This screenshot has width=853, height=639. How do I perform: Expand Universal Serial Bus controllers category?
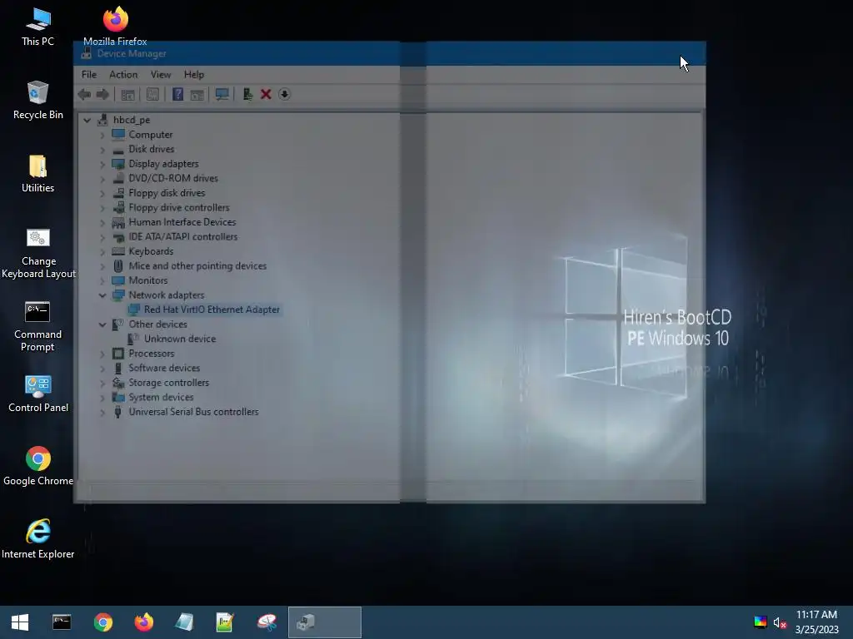point(102,413)
